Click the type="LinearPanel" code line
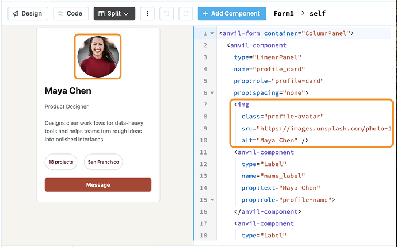This screenshot has height=247, width=397. click(x=268, y=57)
